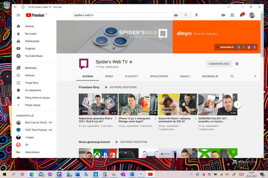268x178 pixels.
Task: Open the account avatar menu
Action: coord(252,15)
